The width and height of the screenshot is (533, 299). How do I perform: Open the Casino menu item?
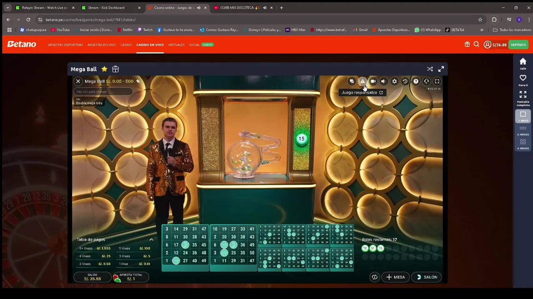[126, 45]
